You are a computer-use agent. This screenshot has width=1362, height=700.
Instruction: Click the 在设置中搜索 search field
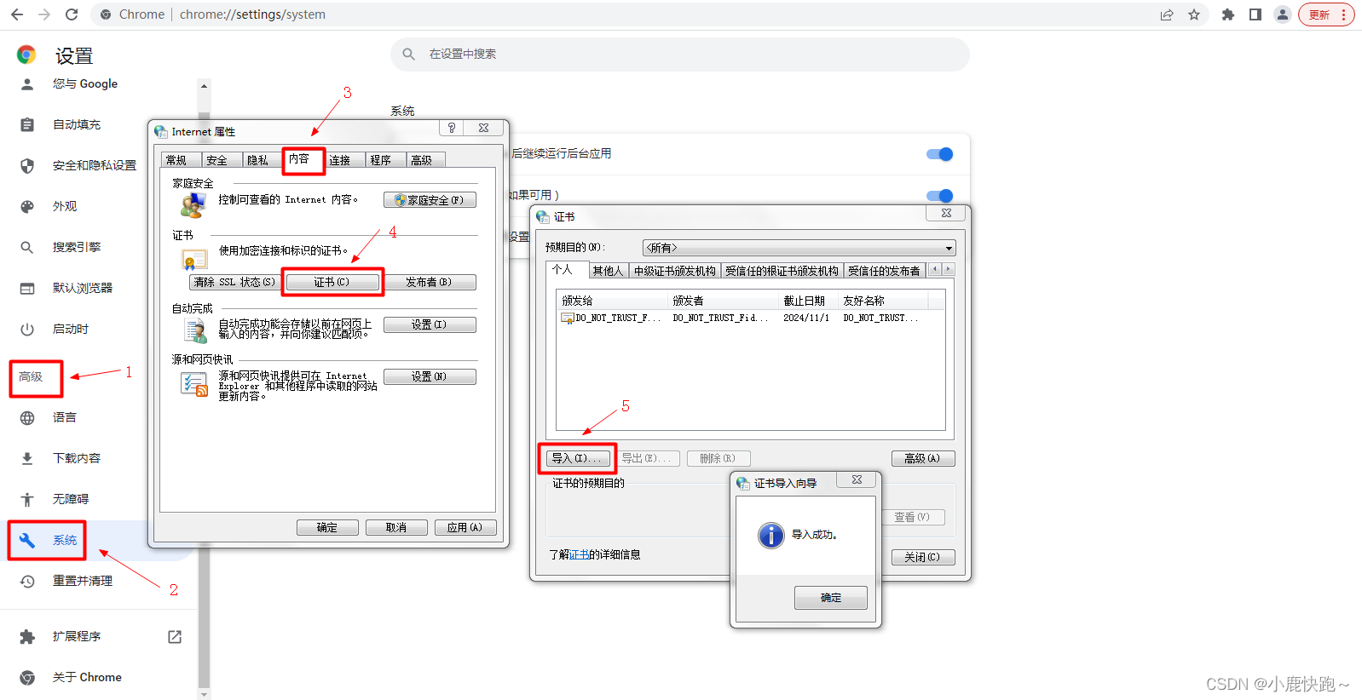679,54
